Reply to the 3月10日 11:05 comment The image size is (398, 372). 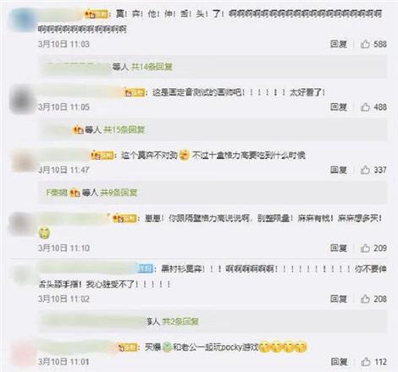click(339, 107)
